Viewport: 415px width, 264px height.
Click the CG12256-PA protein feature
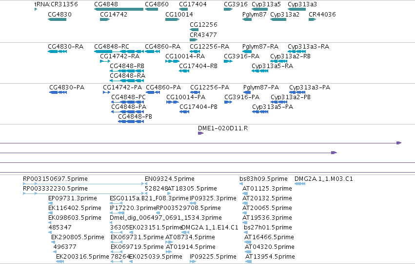[x=195, y=92]
